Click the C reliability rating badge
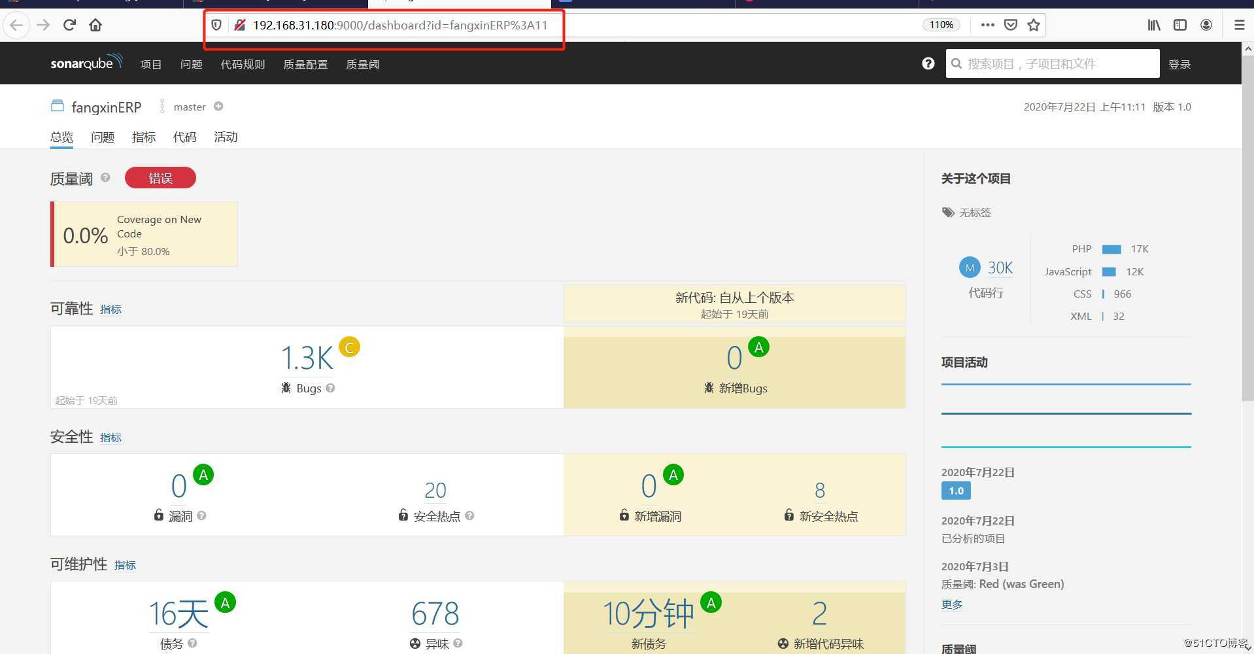 (x=350, y=347)
